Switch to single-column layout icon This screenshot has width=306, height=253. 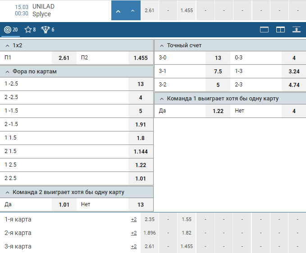coord(264,30)
